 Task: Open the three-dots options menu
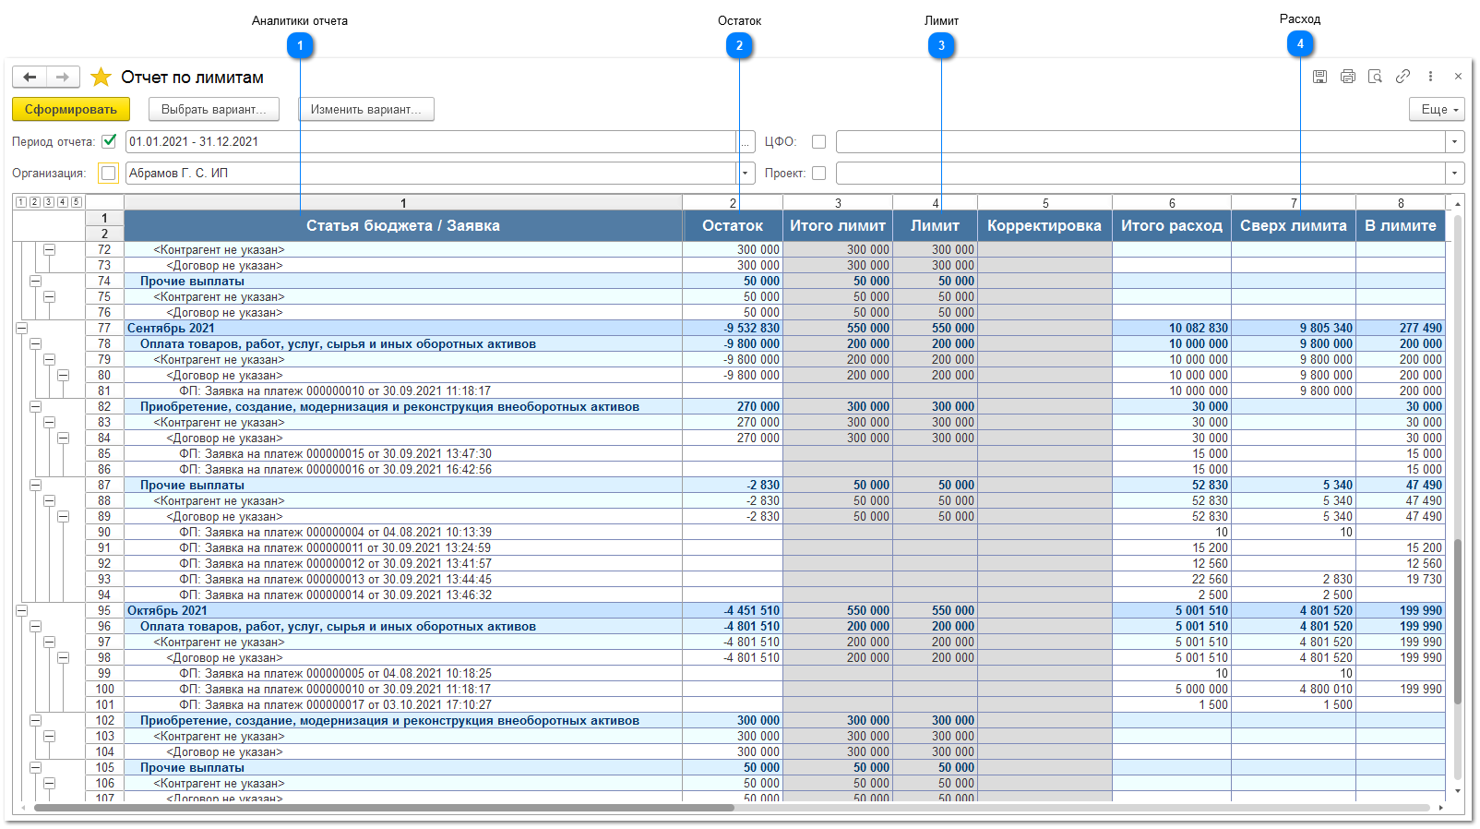(1430, 77)
